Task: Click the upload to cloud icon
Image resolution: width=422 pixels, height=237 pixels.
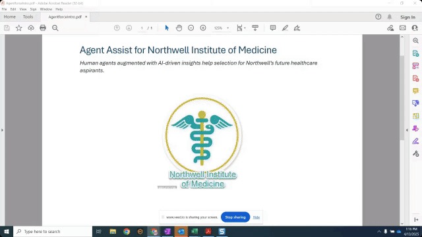Action: click(31, 28)
